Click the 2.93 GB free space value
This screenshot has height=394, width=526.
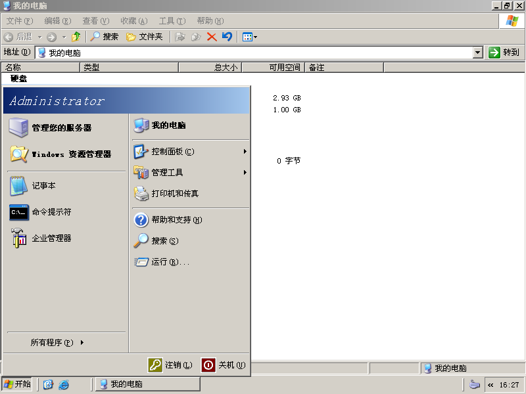[x=287, y=98]
